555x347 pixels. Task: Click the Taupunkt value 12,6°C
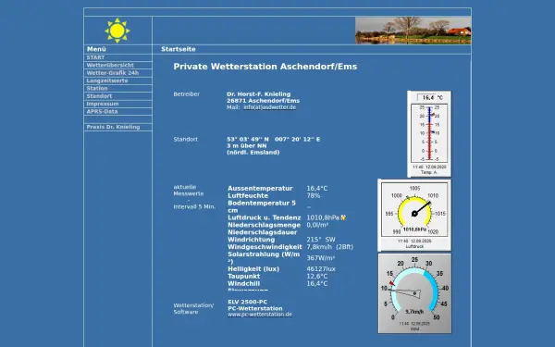click(x=317, y=277)
